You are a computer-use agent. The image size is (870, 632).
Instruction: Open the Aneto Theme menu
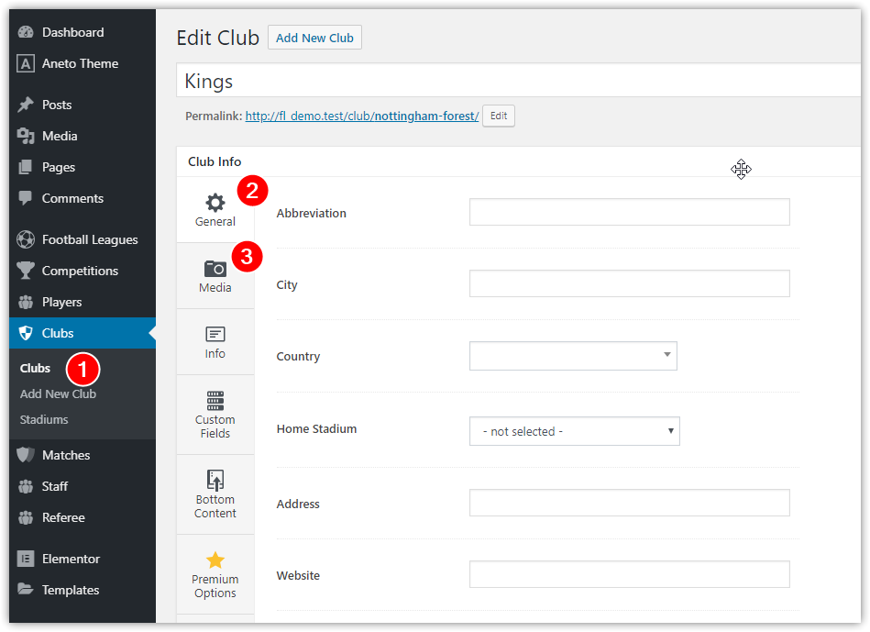(83, 63)
